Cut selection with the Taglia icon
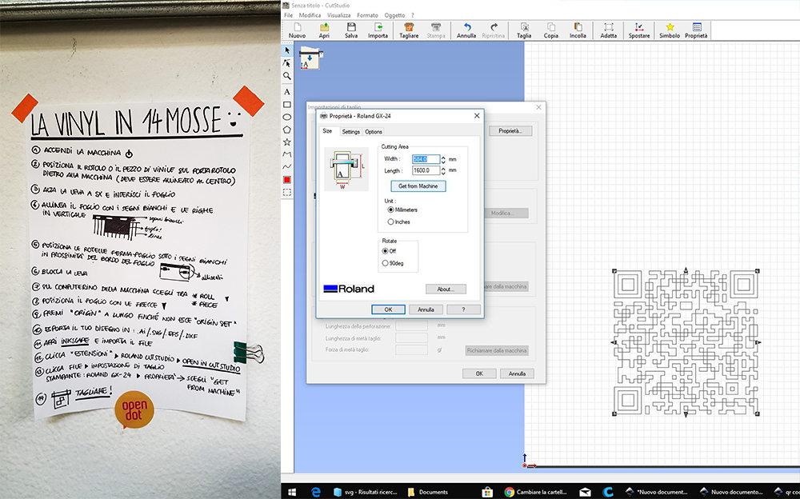 point(524,30)
